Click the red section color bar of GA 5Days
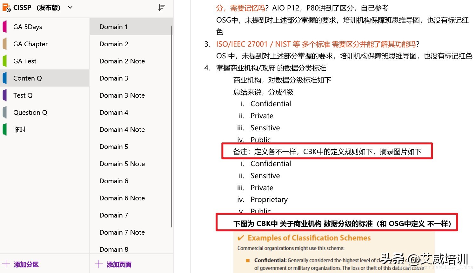The image size is (476, 273). coord(4,27)
